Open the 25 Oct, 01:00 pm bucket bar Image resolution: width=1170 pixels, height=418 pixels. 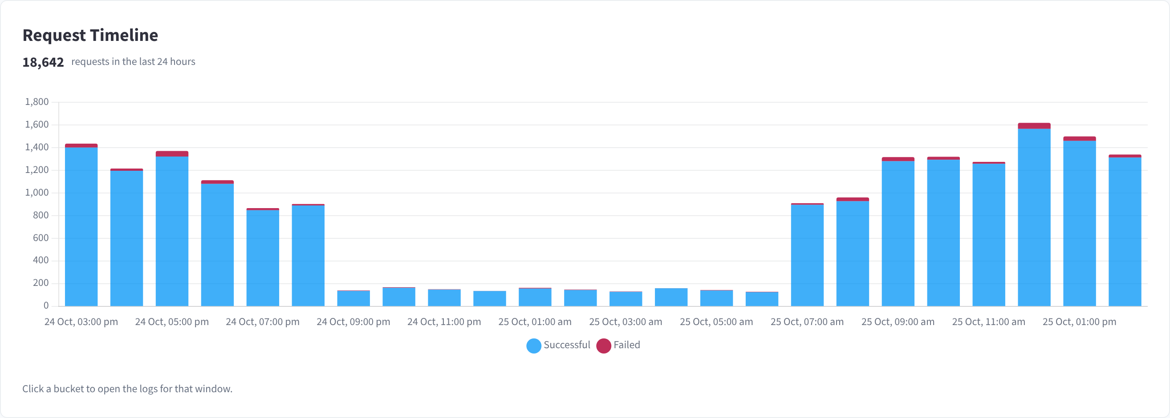point(1080,221)
